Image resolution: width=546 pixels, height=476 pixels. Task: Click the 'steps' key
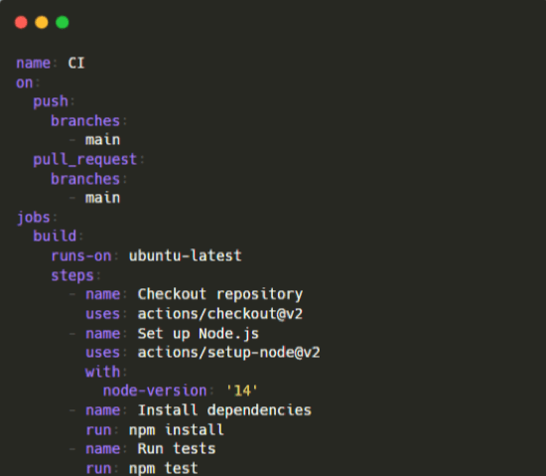(72, 275)
